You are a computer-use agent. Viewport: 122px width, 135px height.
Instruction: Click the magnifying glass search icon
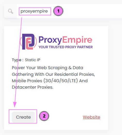click(11, 11)
